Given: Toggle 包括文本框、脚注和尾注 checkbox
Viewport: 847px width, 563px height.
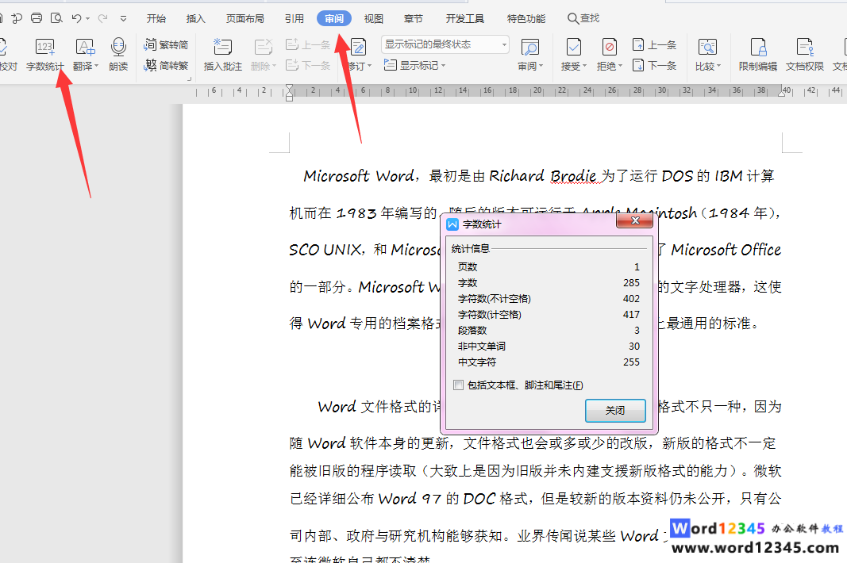Looking at the screenshot, I should [459, 385].
